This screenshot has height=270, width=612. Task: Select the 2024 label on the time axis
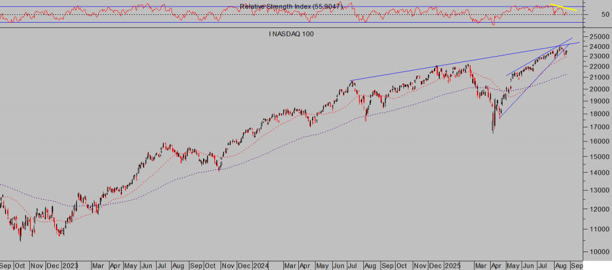pos(260,265)
